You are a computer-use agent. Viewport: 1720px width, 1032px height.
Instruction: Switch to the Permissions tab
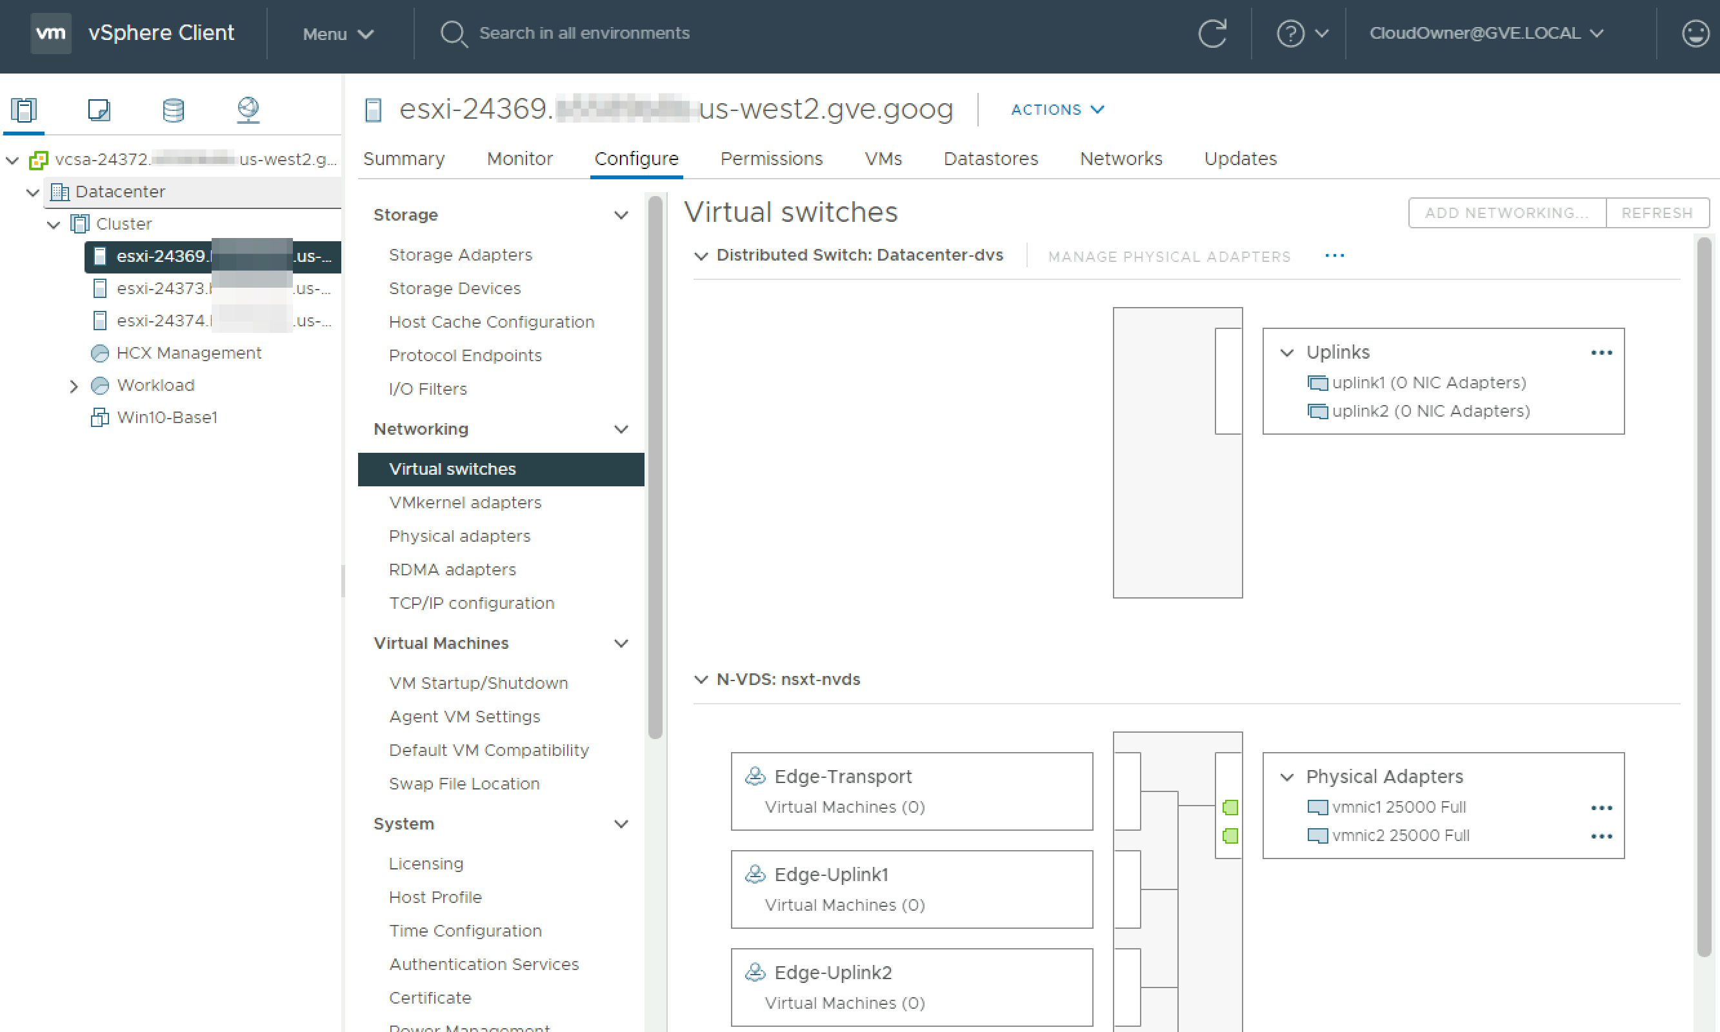[x=772, y=159]
